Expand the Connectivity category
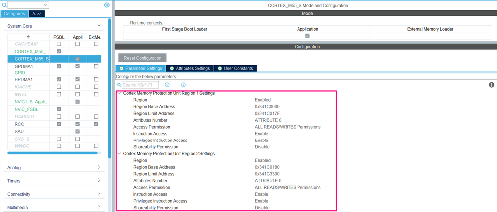Image resolution: width=497 pixels, height=212 pixels. click(x=99, y=193)
